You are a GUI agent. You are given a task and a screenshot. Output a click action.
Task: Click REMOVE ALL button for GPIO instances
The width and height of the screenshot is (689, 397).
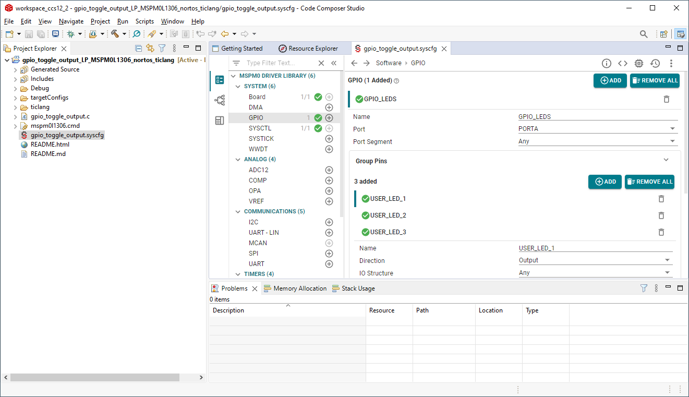pyautogui.click(x=655, y=80)
